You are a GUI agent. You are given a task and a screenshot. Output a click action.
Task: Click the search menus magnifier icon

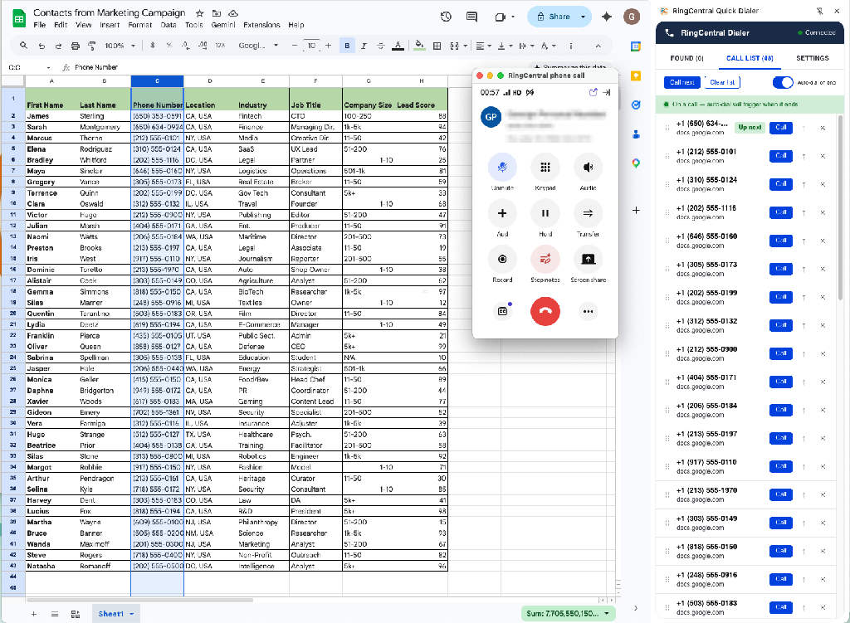click(23, 46)
